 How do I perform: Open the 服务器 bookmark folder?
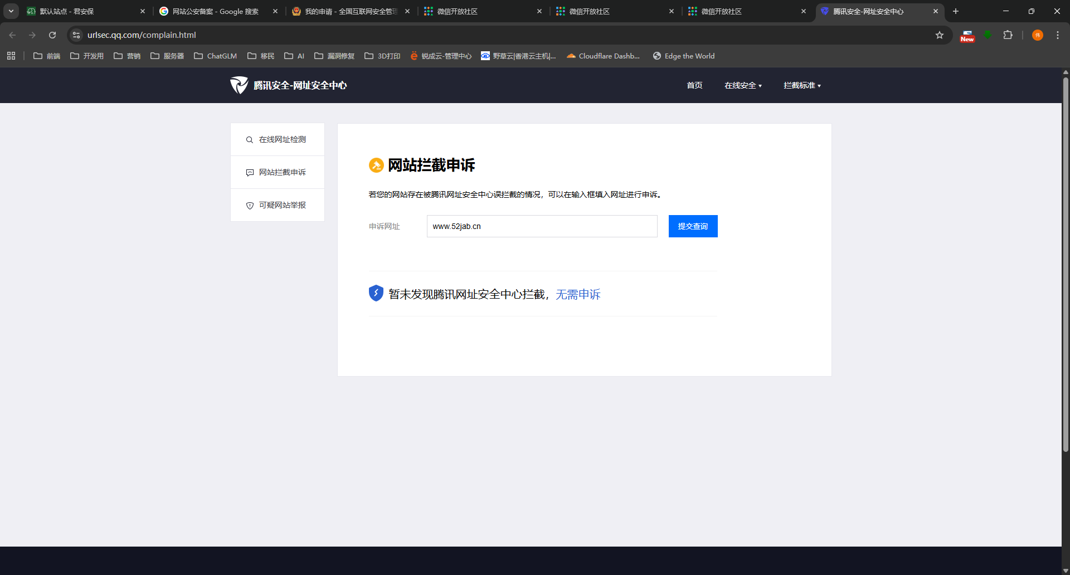(x=167, y=56)
